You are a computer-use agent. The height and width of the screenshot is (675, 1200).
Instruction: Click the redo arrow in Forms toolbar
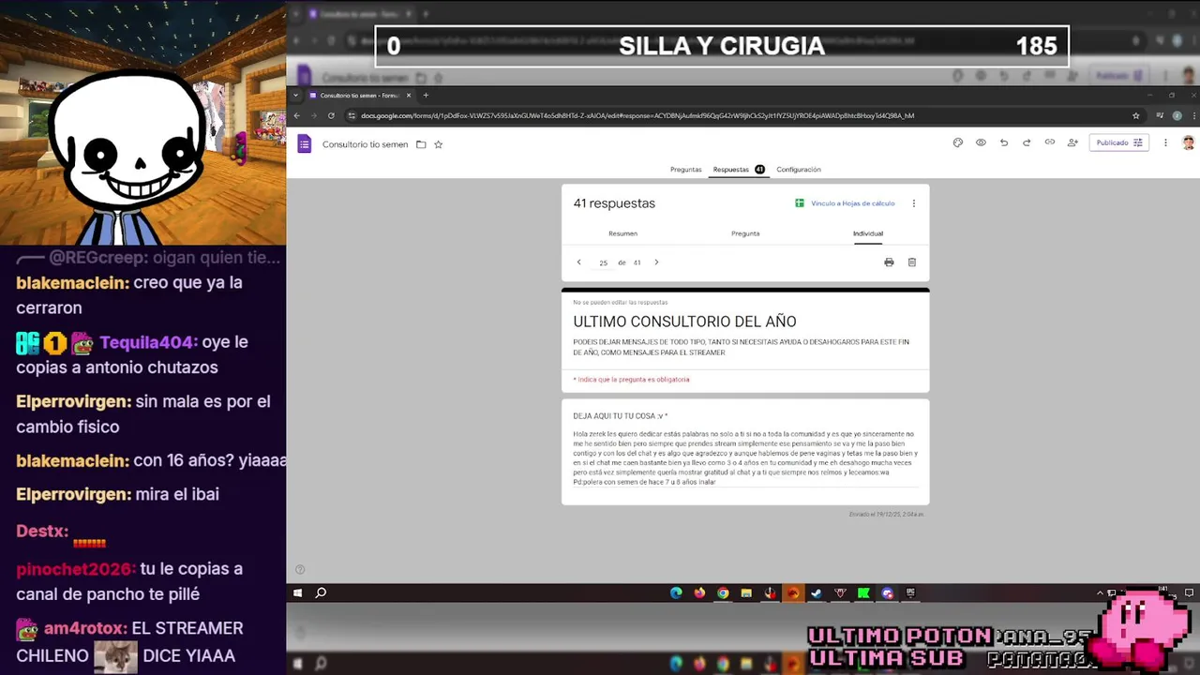point(1027,142)
